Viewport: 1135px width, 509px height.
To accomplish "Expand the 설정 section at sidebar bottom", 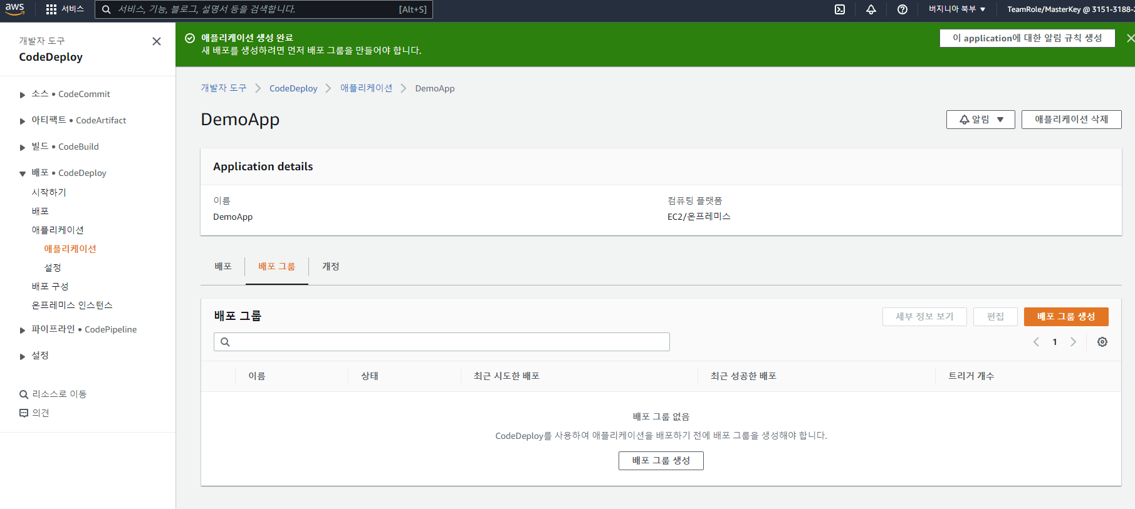I will pyautogui.click(x=23, y=356).
